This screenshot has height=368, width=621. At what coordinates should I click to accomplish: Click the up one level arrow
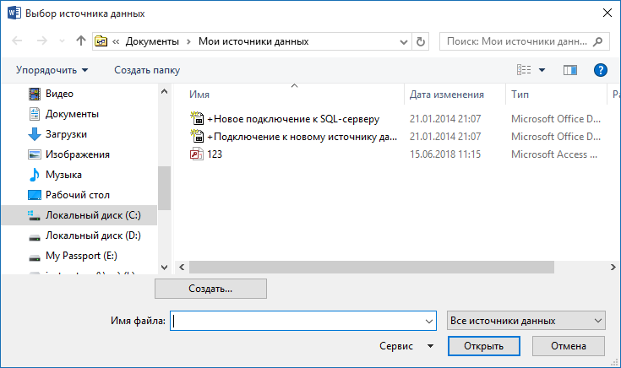[x=81, y=41]
